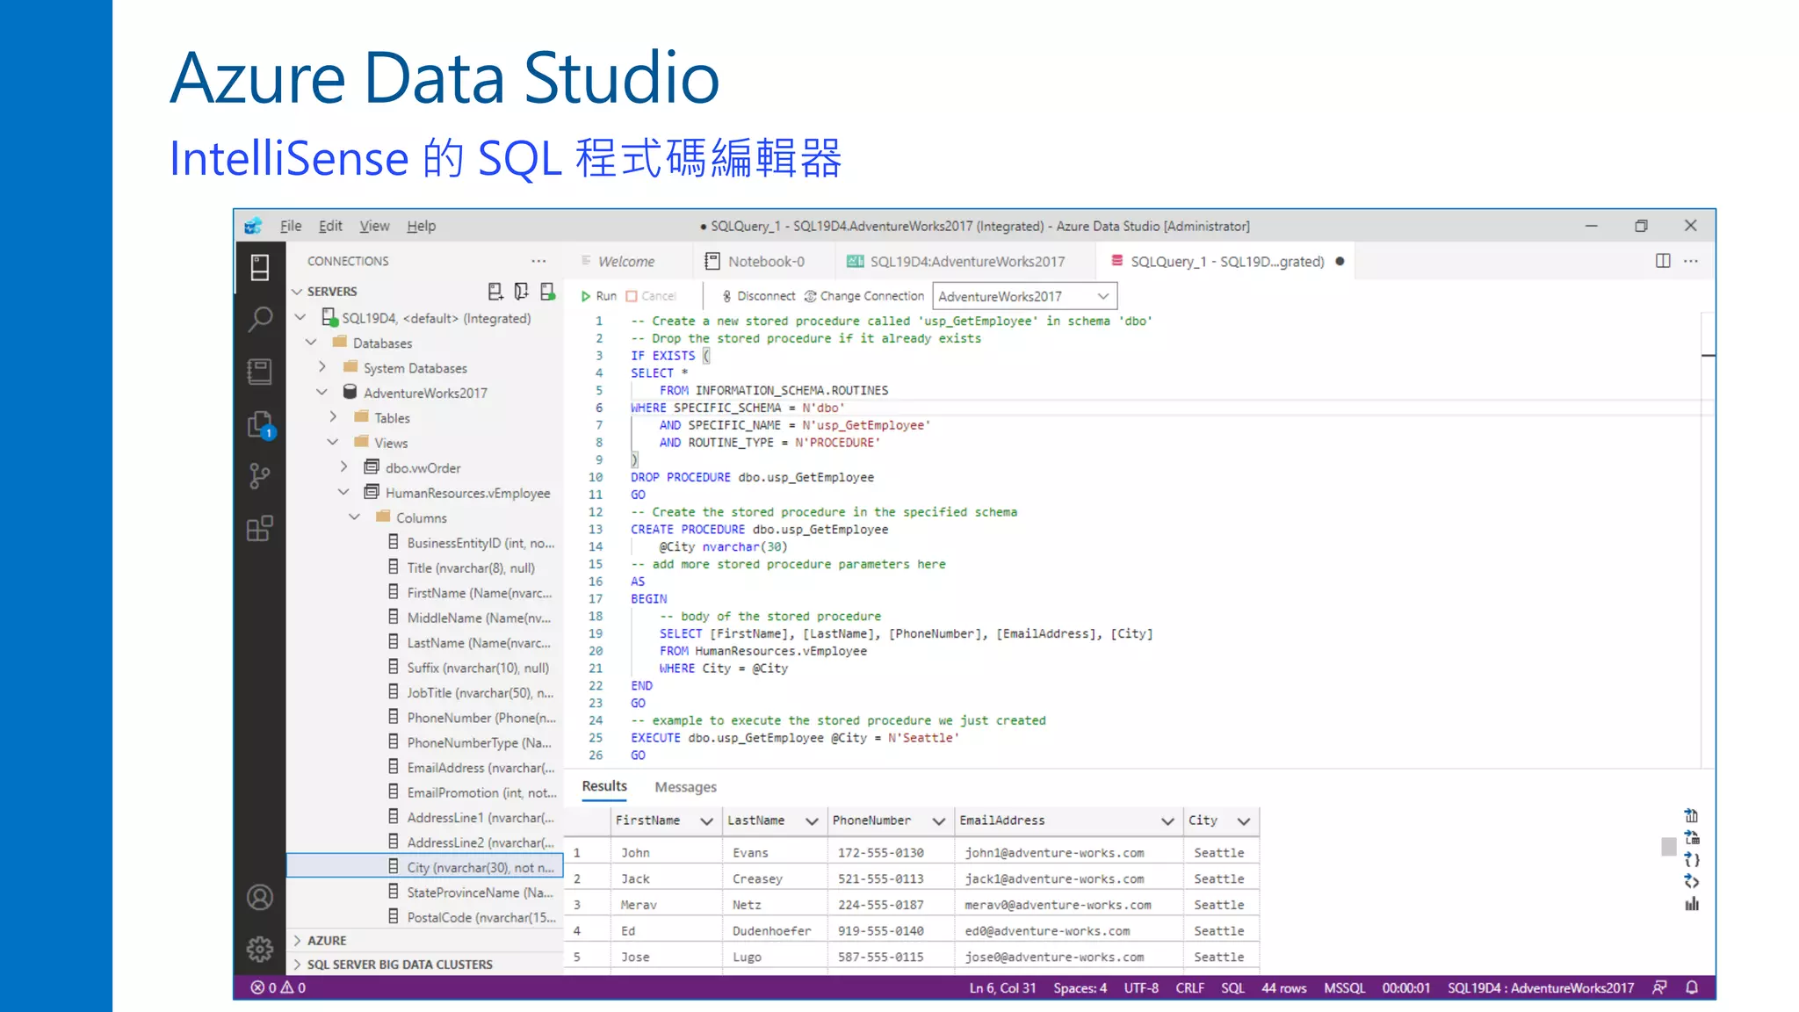
Task: Click the 'Spaces: 4' status entry
Action: click(1080, 988)
